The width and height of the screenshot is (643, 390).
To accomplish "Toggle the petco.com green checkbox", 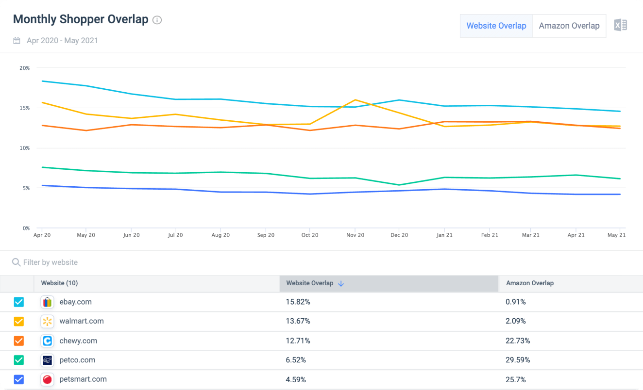I will [18, 360].
